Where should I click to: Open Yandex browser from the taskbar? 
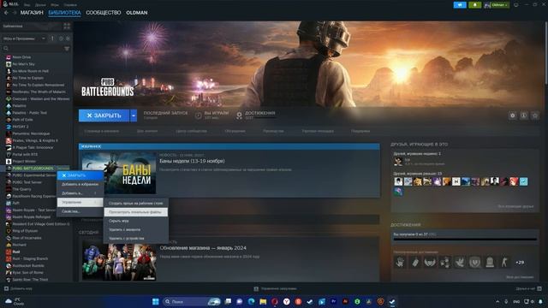coord(286,301)
